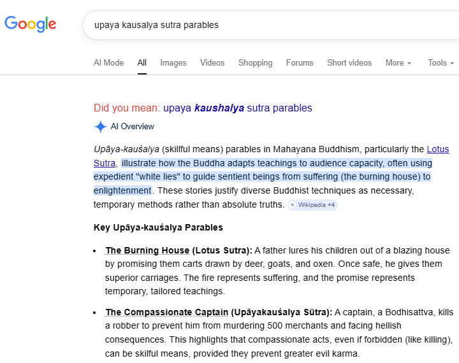Click the Google logo
459x363 pixels.
30,24
